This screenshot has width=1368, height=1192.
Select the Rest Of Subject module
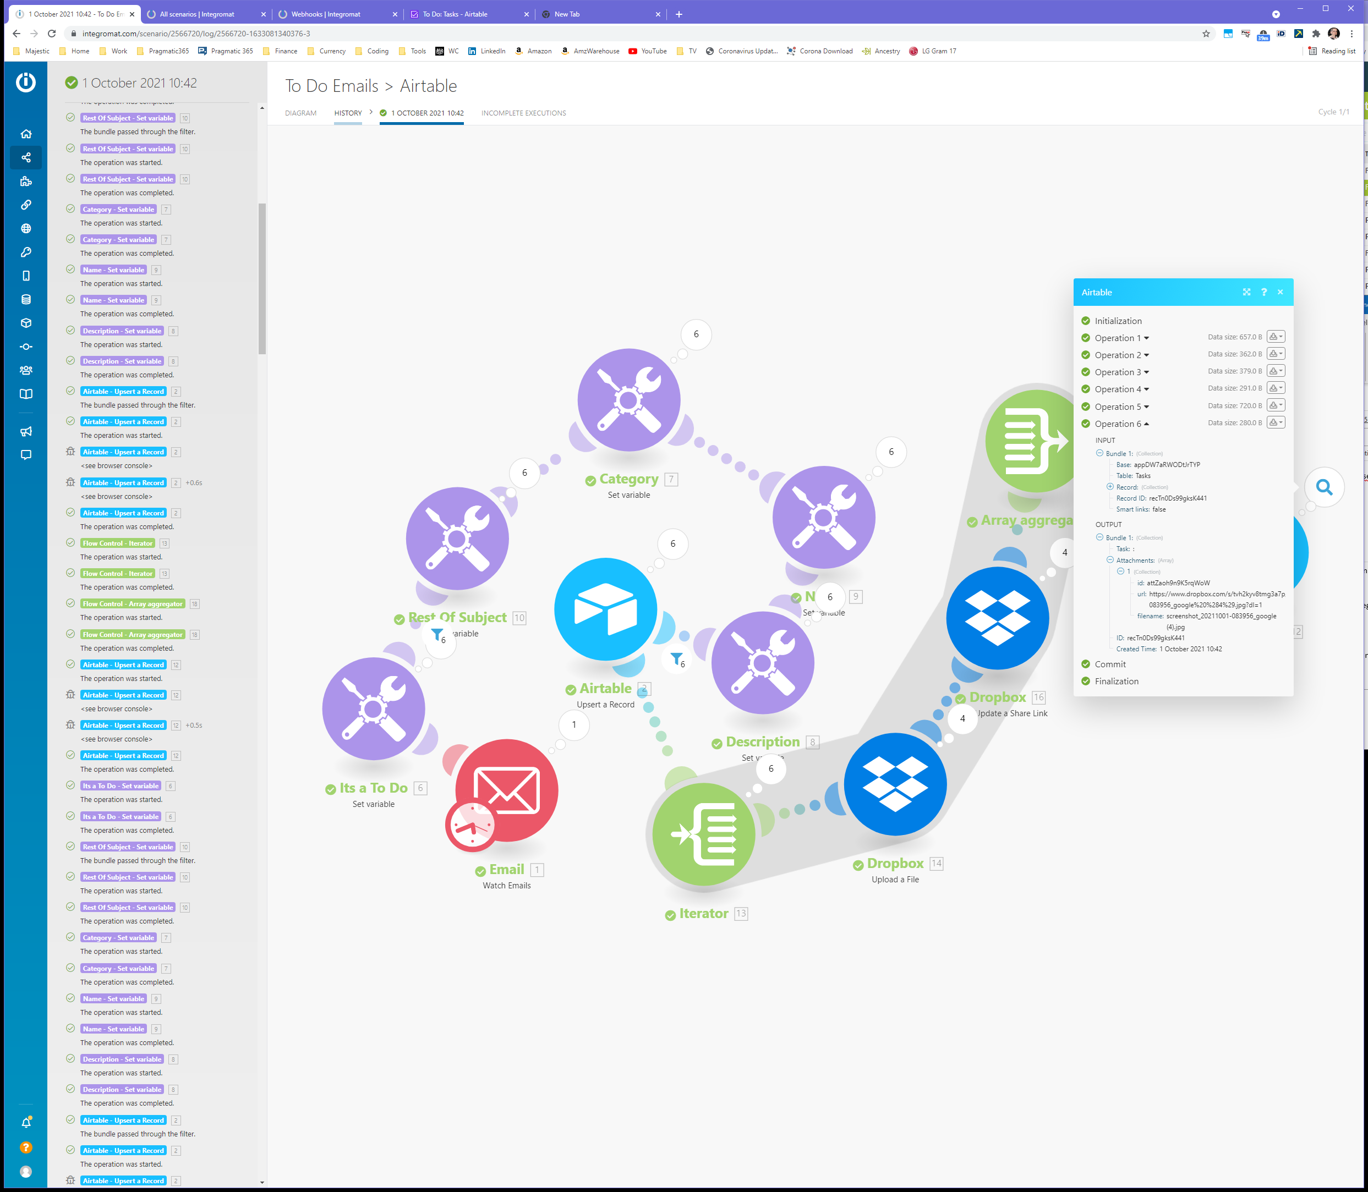click(457, 538)
